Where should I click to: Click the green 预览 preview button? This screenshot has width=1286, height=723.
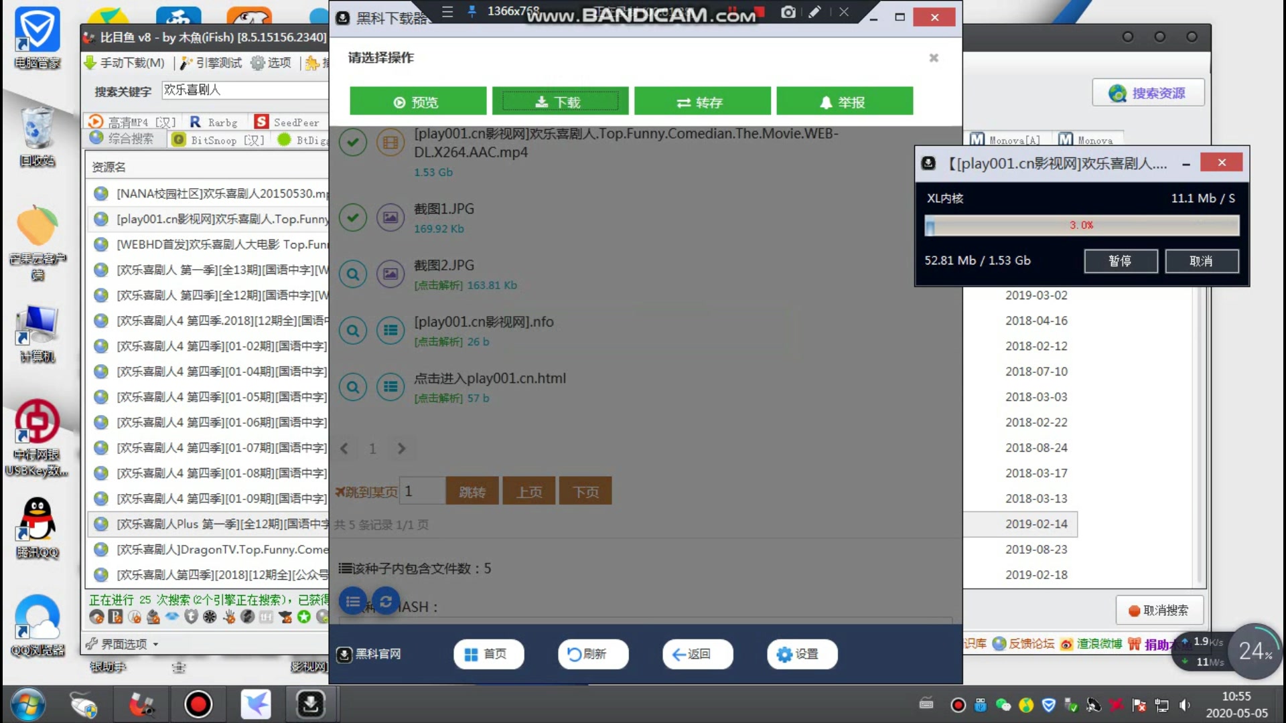click(x=417, y=102)
